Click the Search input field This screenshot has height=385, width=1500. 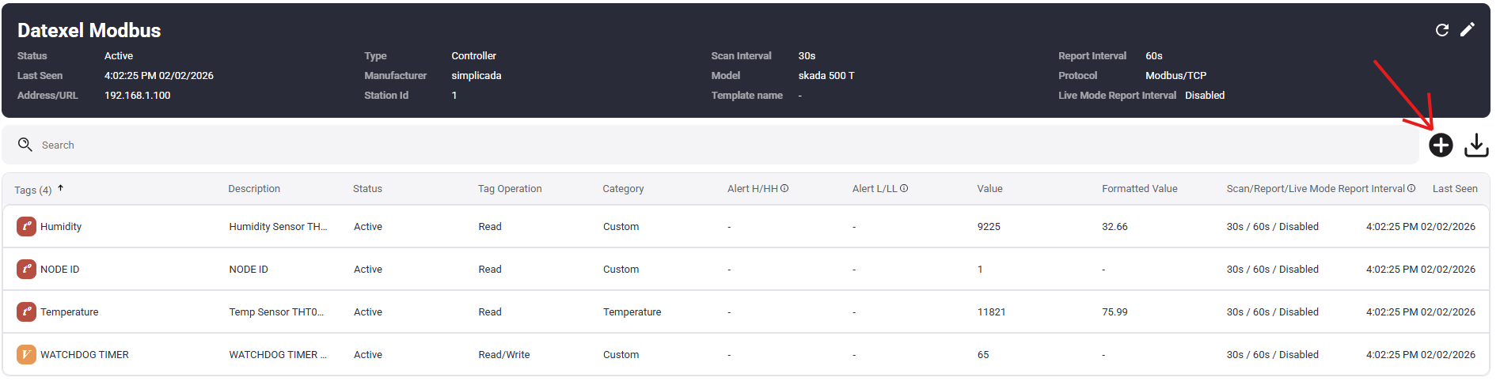[x=712, y=145]
